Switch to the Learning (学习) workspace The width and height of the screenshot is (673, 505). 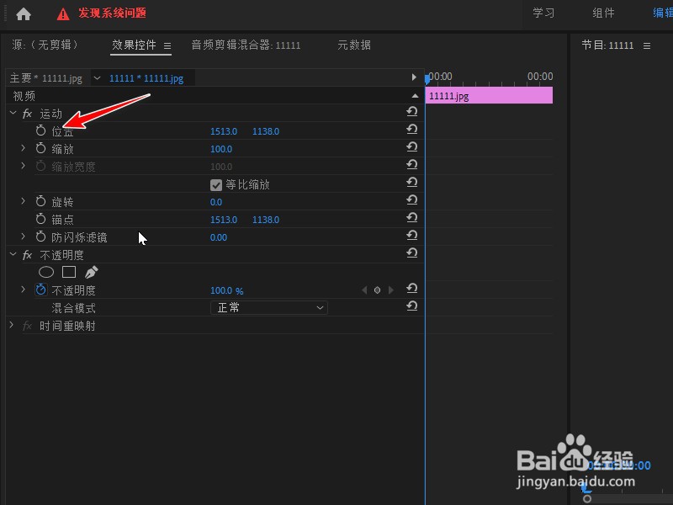[543, 13]
